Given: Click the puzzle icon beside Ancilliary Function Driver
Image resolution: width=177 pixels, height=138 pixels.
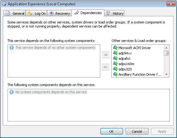Looking at the screenshot, I should [116, 74].
